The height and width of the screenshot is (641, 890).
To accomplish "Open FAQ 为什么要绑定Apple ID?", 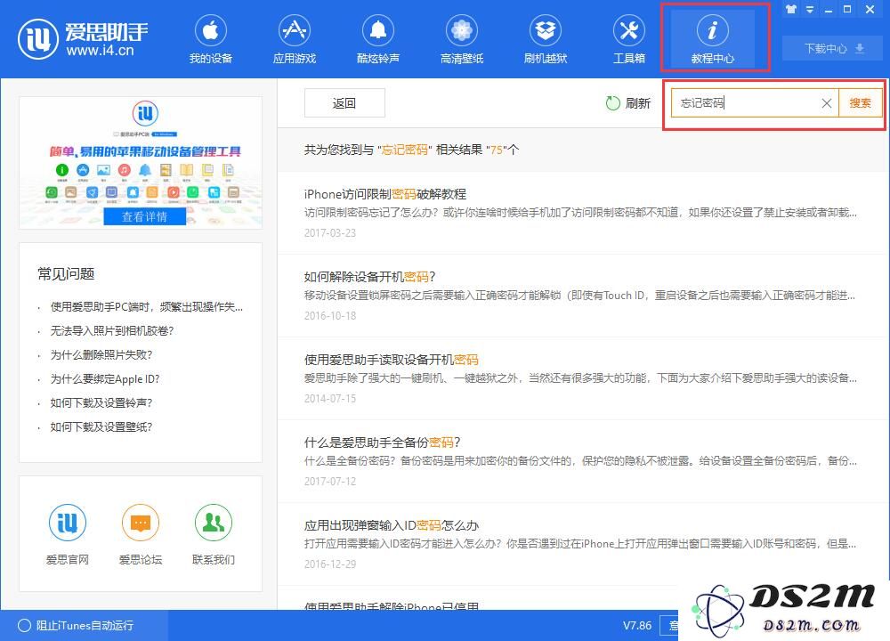I will 105,378.
